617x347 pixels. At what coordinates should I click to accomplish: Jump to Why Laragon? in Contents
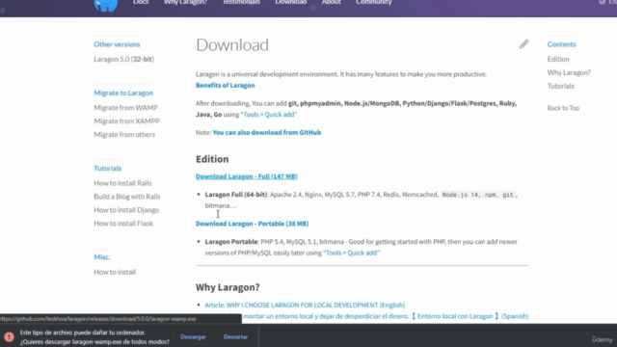tap(569, 72)
